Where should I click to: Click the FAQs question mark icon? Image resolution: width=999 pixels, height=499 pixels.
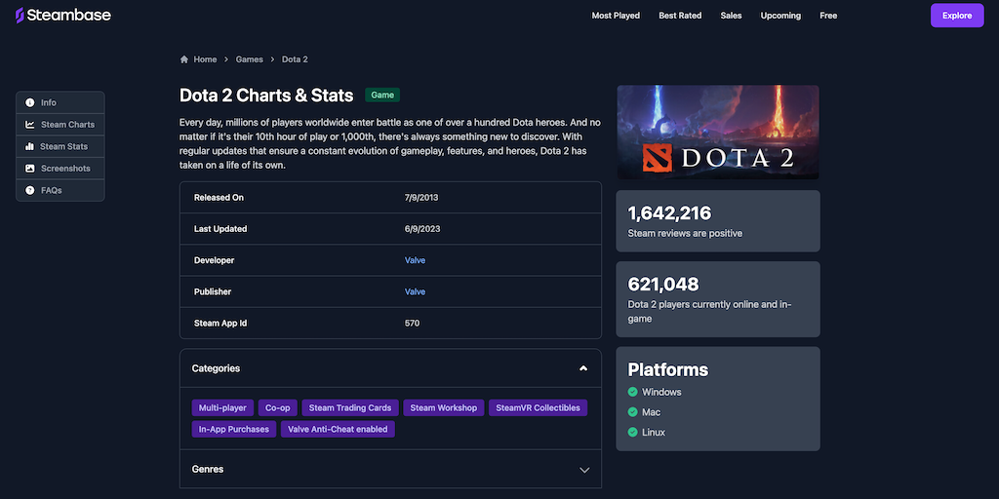pyautogui.click(x=29, y=190)
